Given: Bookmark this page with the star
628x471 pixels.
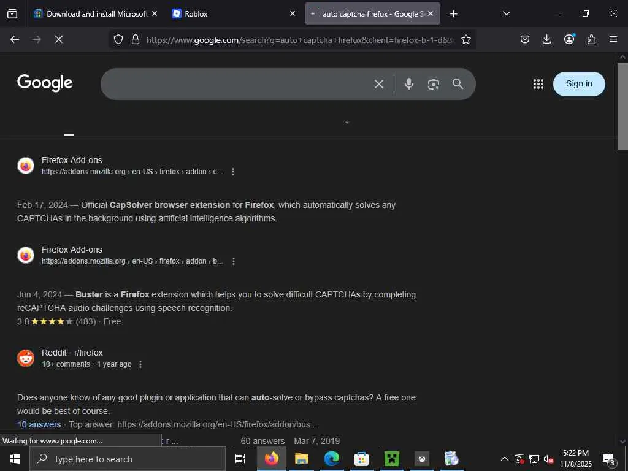Looking at the screenshot, I should click(466, 39).
